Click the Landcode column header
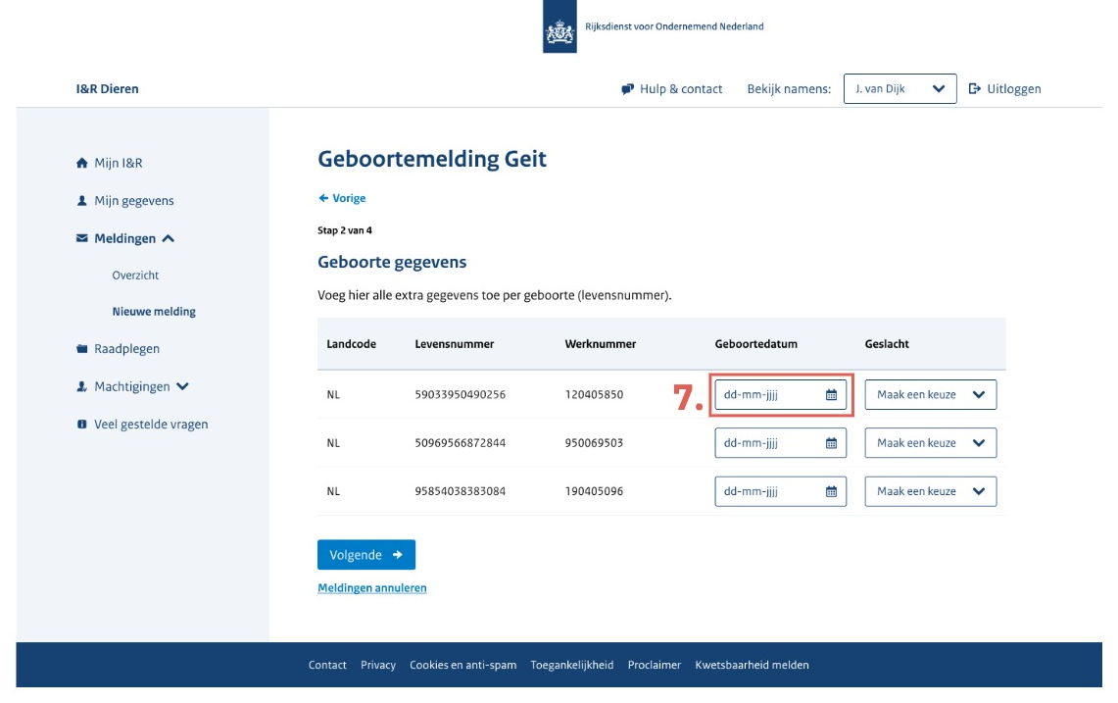This screenshot has width=1118, height=703. 352,344
